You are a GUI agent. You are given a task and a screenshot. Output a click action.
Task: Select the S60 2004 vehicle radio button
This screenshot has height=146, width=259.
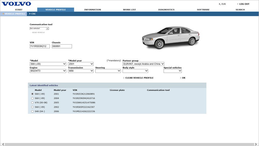pyautogui.click(x=33, y=98)
